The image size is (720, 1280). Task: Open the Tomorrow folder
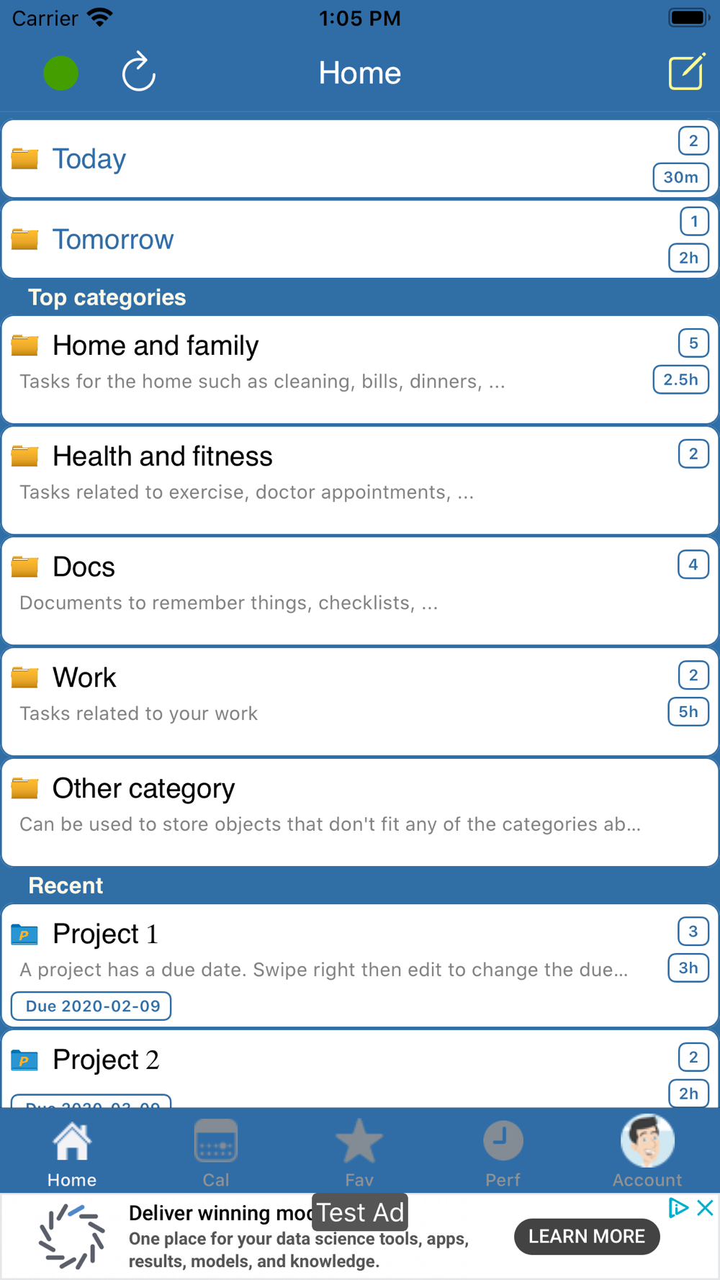point(360,240)
